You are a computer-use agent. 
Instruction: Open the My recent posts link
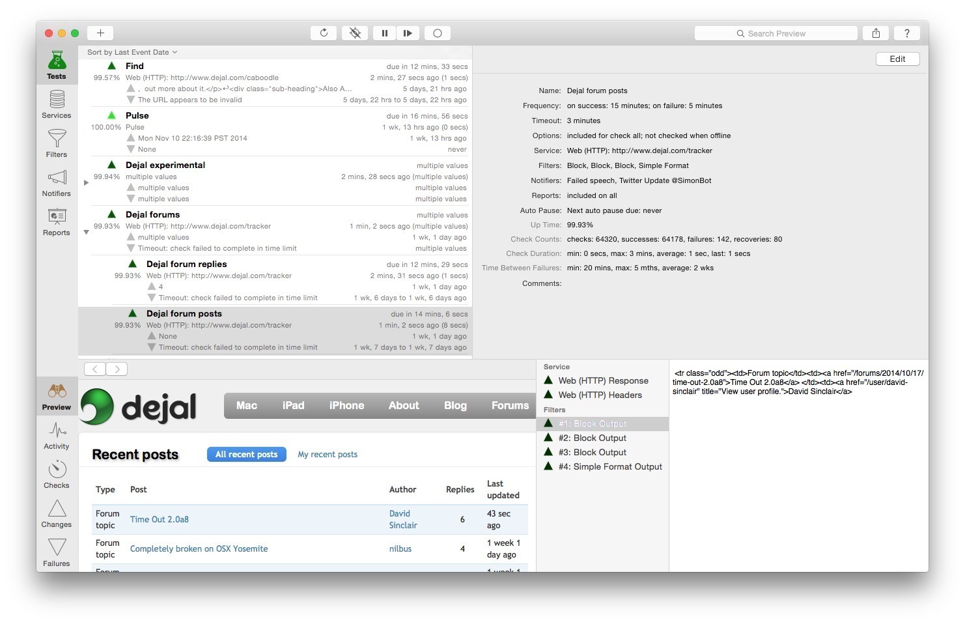pos(328,454)
